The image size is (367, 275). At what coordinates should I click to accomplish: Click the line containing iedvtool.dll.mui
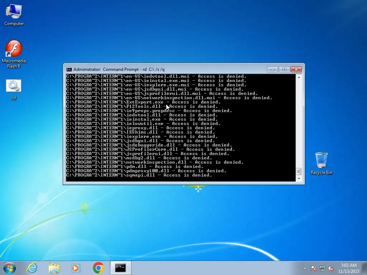pyautogui.click(x=156, y=77)
